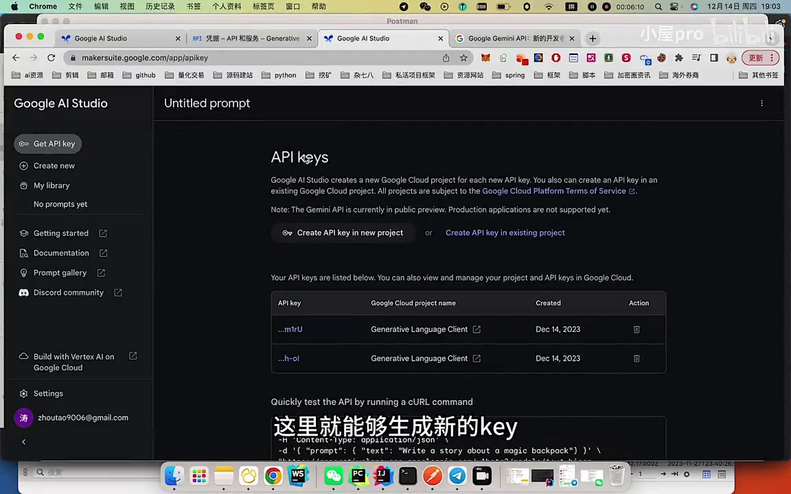This screenshot has height=494, width=791.
Task: Open the Prompt gallery in sidebar
Action: coord(60,272)
